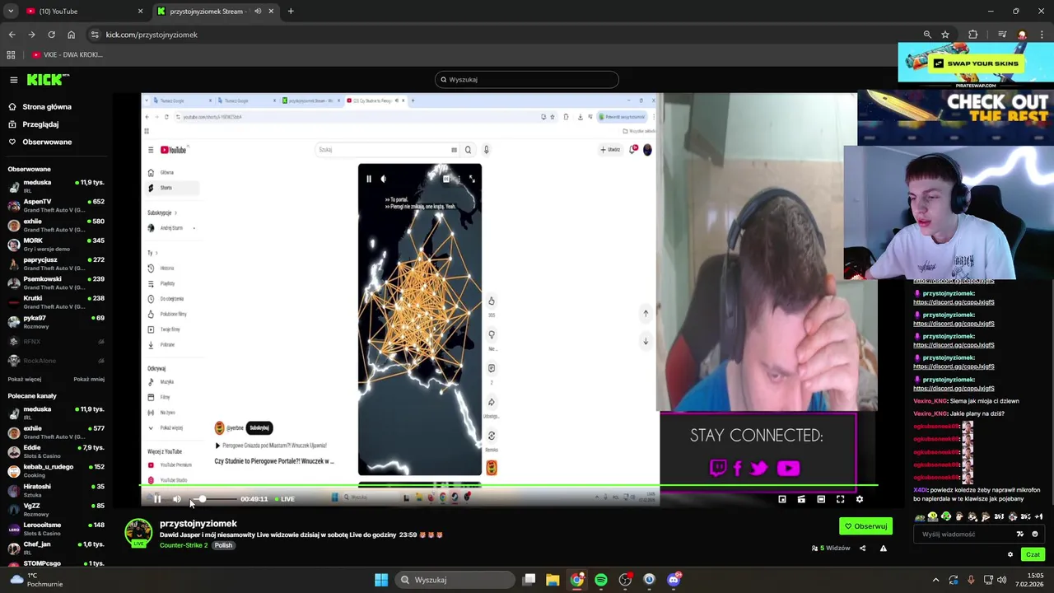
Task: Open Windows Start menu
Action: (381, 580)
